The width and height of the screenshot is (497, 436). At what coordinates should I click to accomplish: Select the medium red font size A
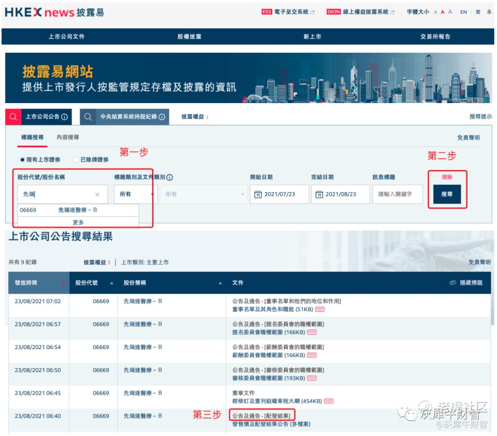click(x=443, y=12)
